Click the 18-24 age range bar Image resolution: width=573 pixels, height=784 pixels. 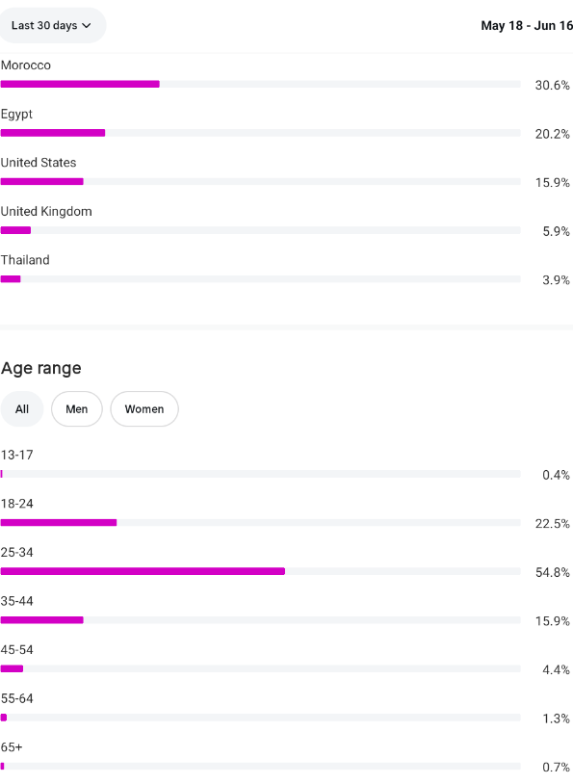[261, 522]
